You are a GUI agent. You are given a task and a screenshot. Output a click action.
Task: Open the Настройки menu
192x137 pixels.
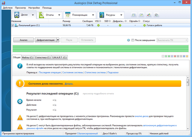click(x=36, y=8)
